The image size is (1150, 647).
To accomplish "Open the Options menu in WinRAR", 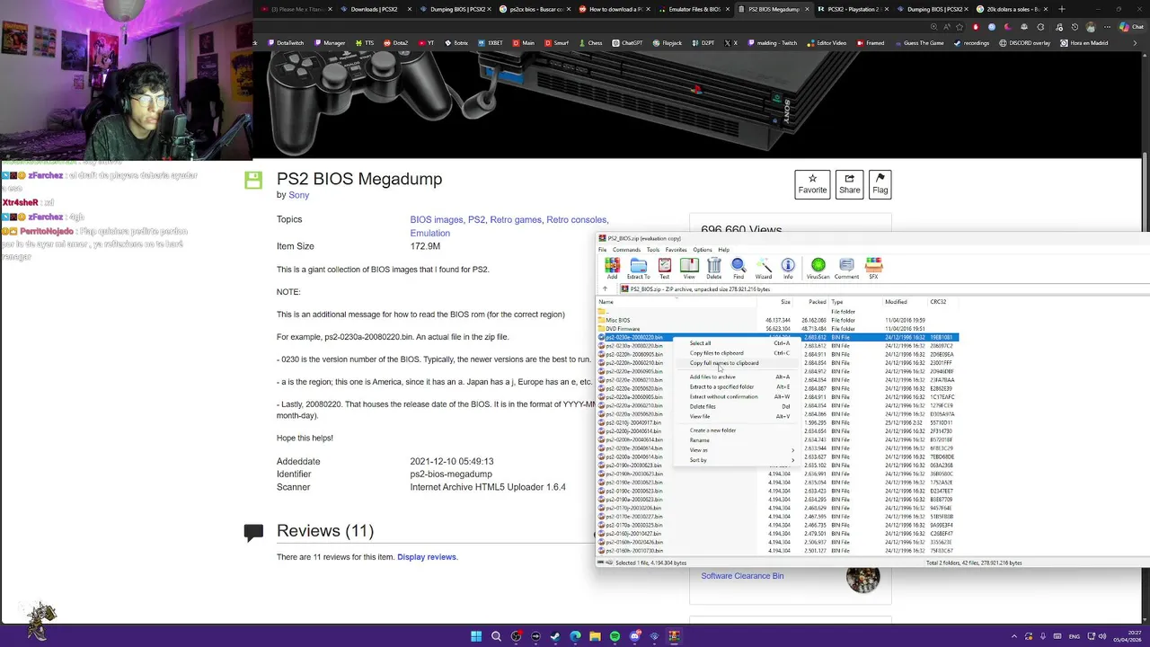I will (703, 250).
